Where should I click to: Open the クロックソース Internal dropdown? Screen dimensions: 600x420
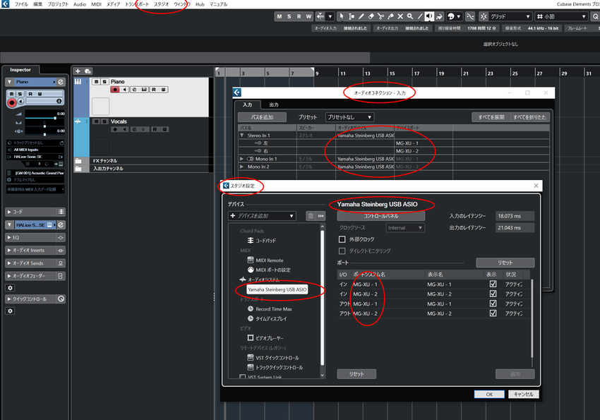(405, 227)
